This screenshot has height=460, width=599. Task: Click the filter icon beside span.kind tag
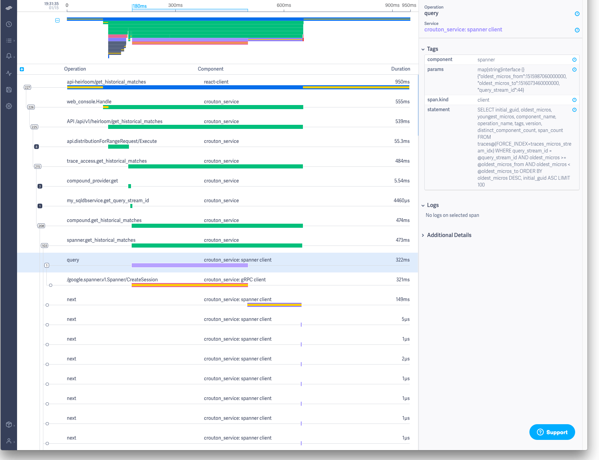point(574,100)
